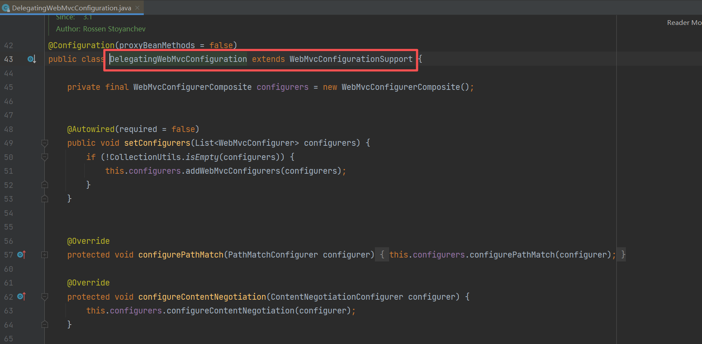
Task: Click the folded opening brace on line 57
Action: tap(382, 255)
